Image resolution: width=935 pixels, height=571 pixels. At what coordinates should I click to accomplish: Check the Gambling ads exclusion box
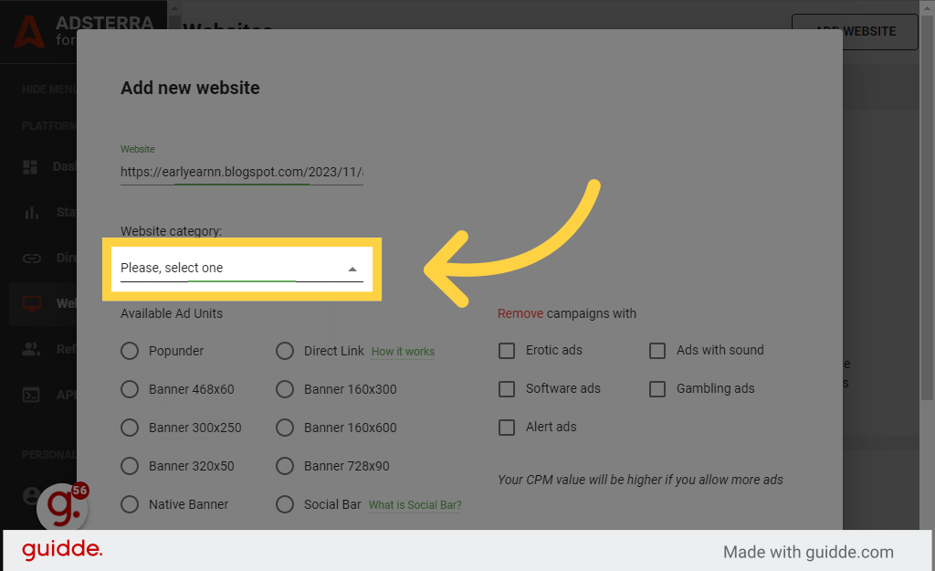657,389
